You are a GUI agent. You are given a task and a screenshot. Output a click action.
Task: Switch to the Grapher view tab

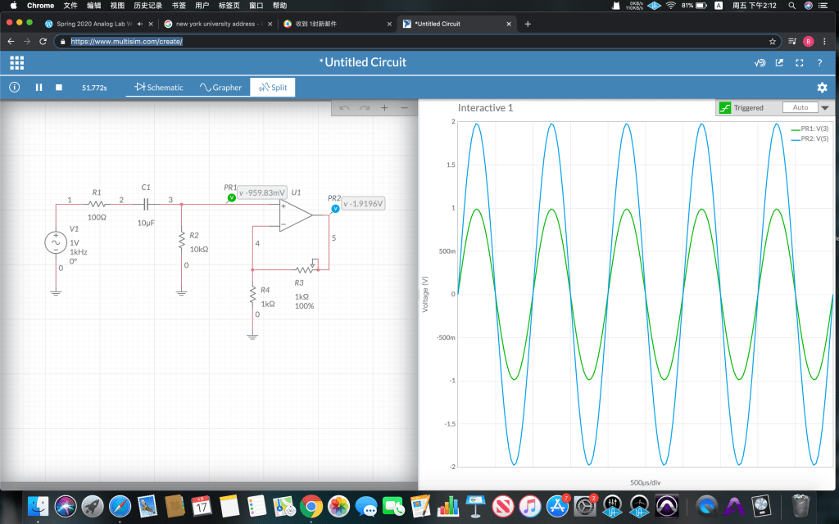pos(220,88)
